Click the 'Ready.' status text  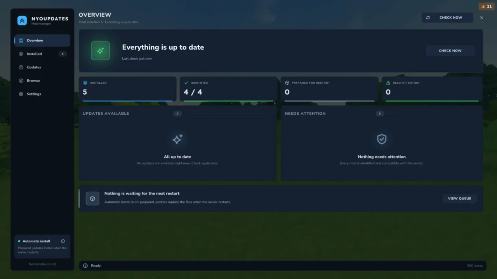96,265
